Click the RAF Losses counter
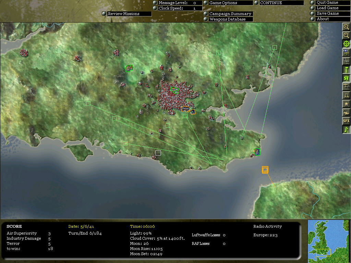 (x=208, y=244)
